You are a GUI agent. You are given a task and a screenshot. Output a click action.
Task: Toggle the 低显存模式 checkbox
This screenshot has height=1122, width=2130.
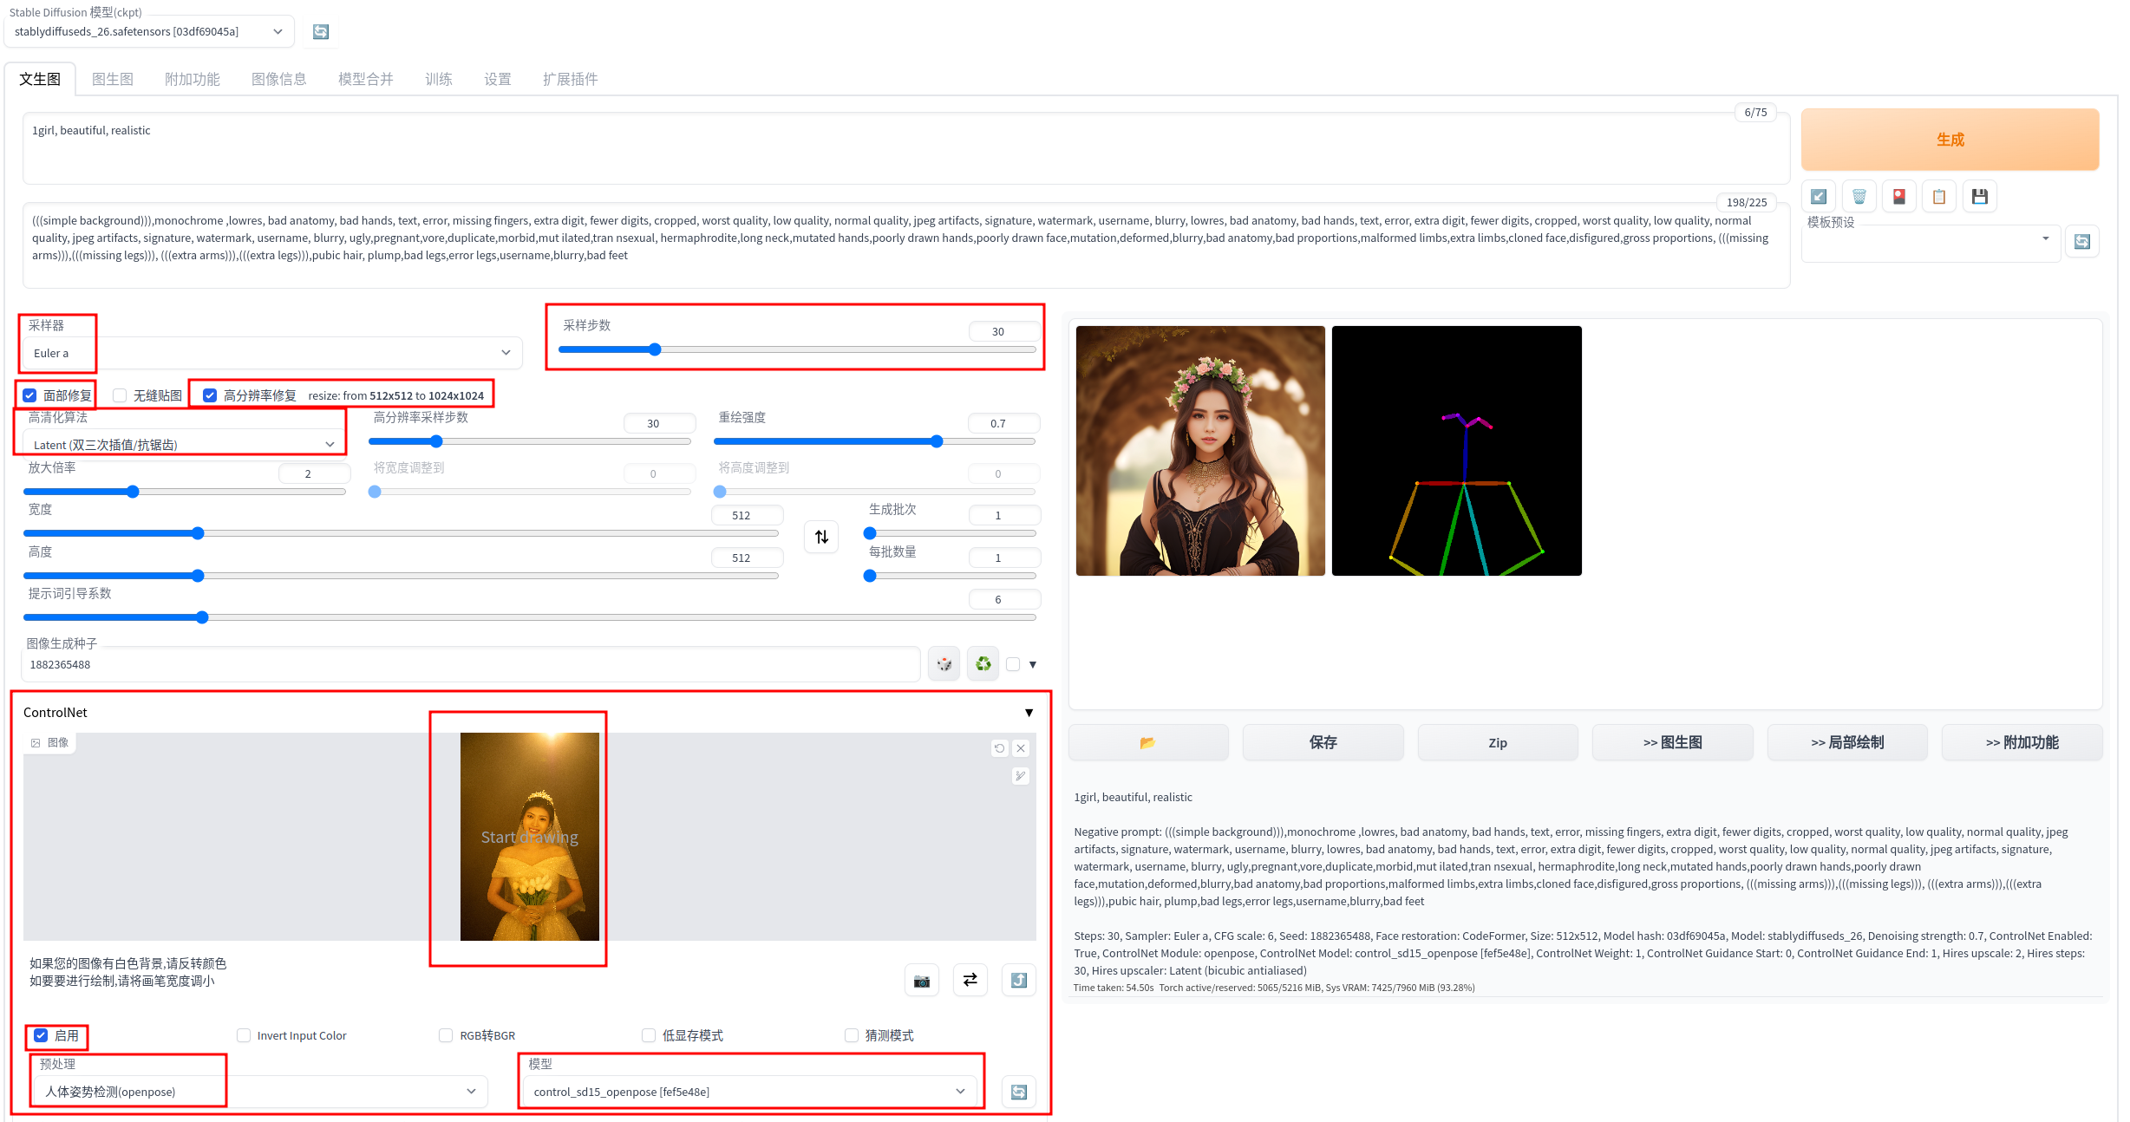[x=648, y=1035]
